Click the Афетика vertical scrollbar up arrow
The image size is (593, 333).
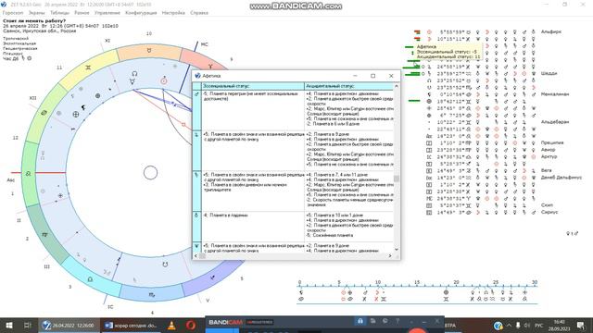coord(397,86)
